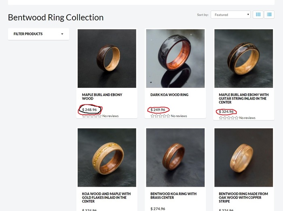Click Koa Wood and Maple Gold Flakes title
283x211 pixels.
click(106, 197)
